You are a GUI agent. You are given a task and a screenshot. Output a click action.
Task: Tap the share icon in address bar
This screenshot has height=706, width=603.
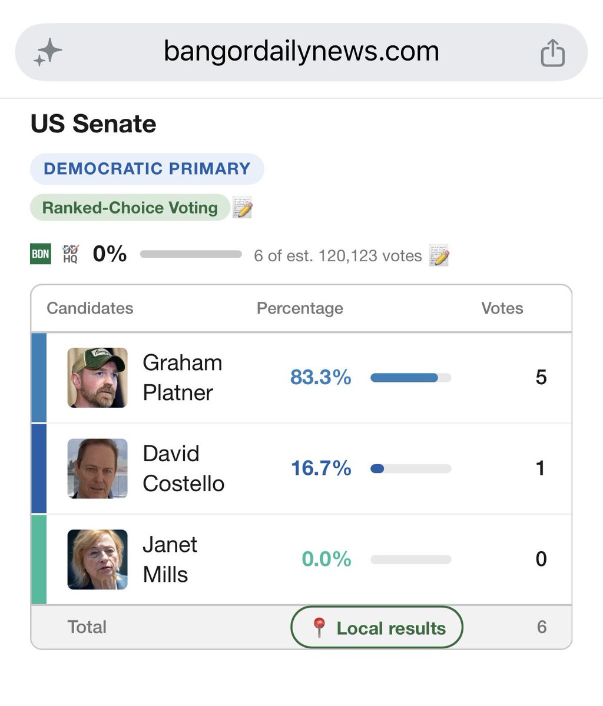point(552,52)
